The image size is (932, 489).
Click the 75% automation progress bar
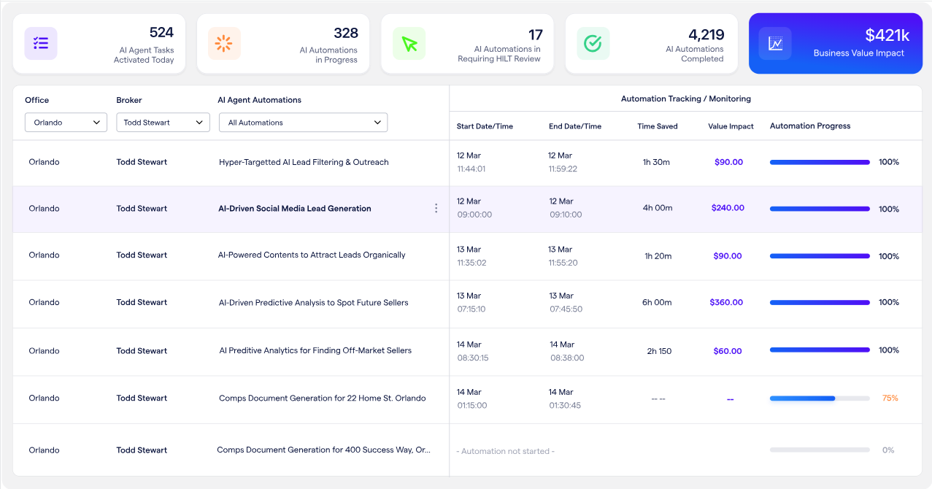[x=819, y=398]
